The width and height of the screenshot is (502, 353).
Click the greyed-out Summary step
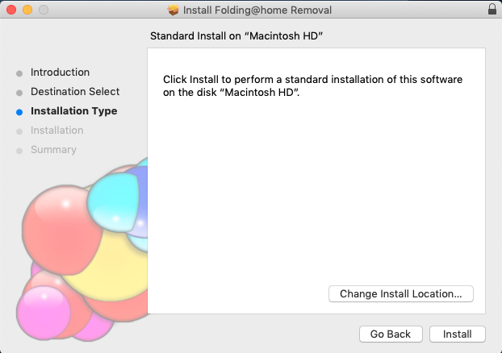(x=53, y=150)
